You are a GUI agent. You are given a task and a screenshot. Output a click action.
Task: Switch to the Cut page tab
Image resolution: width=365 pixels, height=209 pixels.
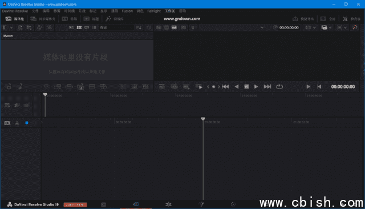tap(136, 204)
